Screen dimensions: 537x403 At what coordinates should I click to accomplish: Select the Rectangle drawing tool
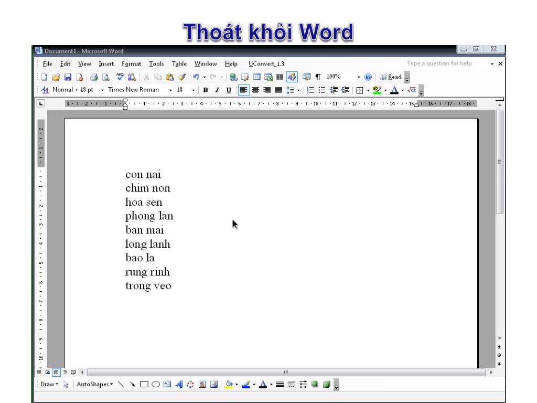pyautogui.click(x=144, y=385)
